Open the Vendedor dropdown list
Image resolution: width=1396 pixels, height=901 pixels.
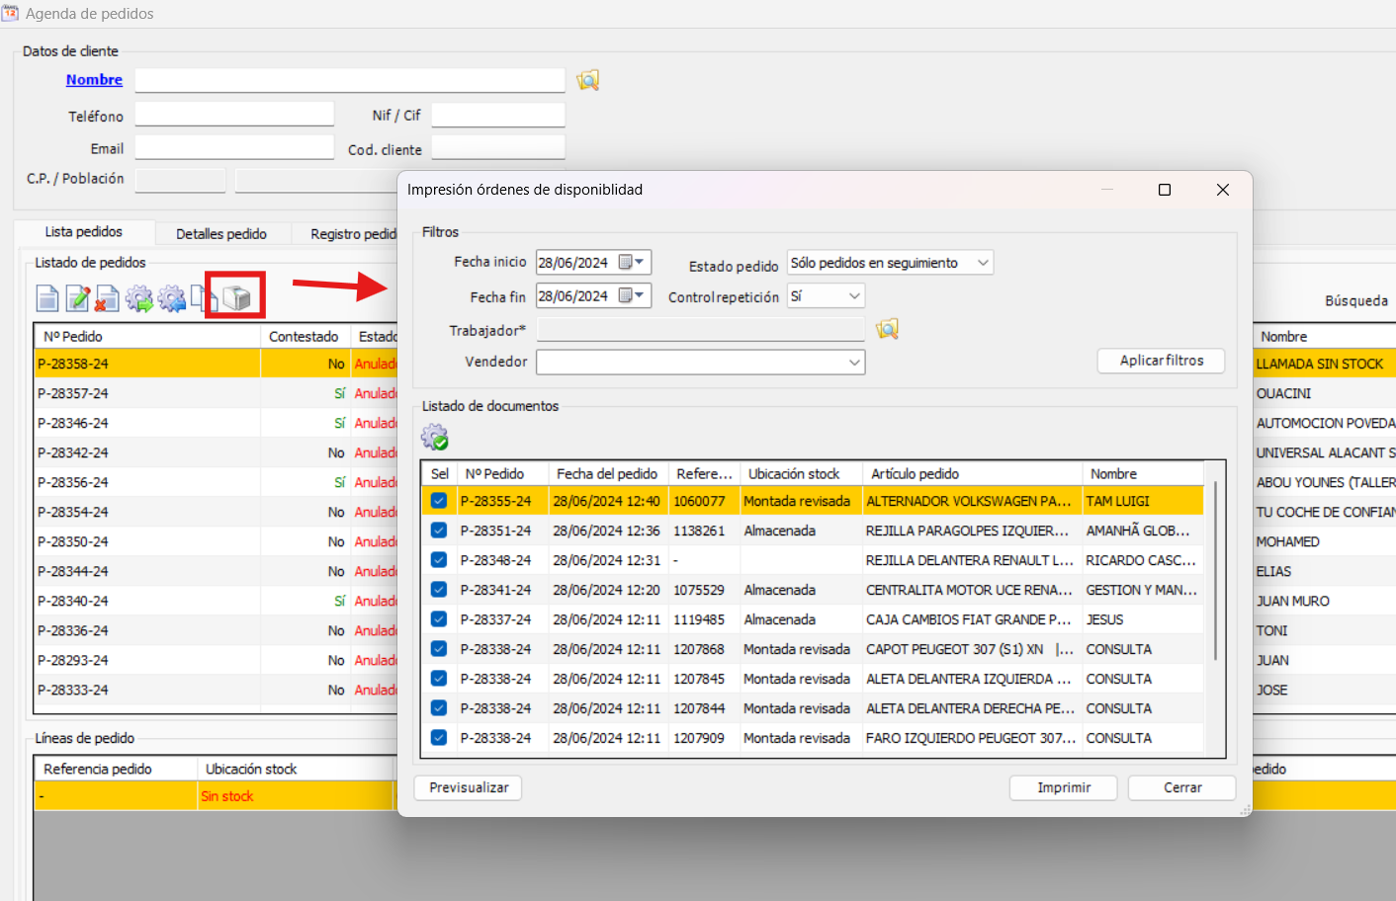tap(854, 363)
